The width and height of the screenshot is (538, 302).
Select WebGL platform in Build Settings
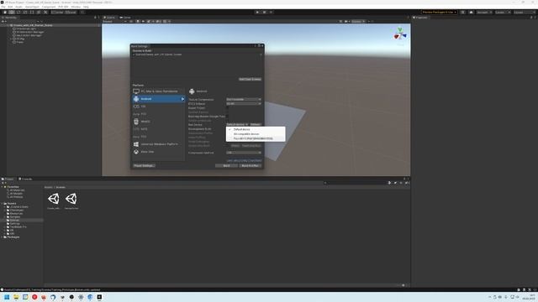159,121
